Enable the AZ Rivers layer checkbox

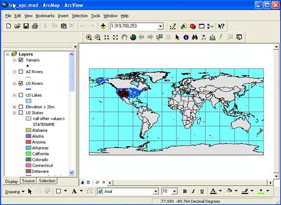point(21,72)
